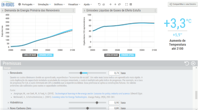Open options menu of Emissões graph

point(155,11)
